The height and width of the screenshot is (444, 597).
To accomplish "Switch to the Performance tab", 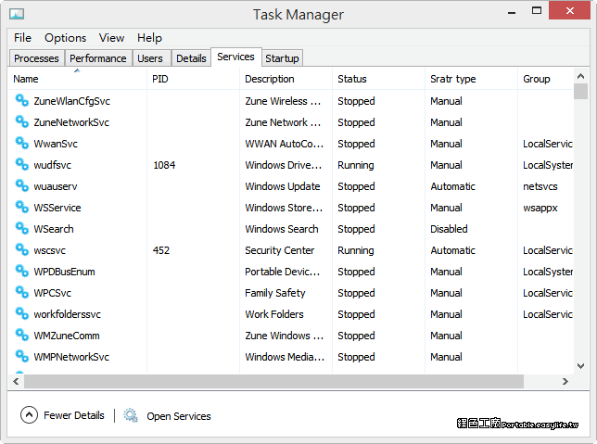I will point(98,58).
